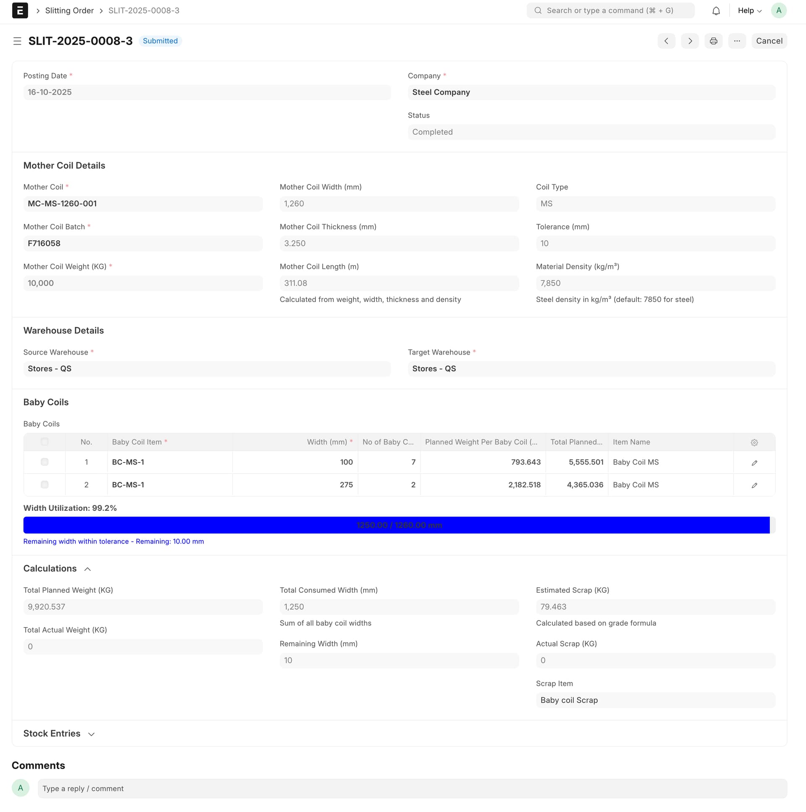Navigate to Slitting Order breadcrumb
This screenshot has width=806, height=812.
tap(69, 11)
